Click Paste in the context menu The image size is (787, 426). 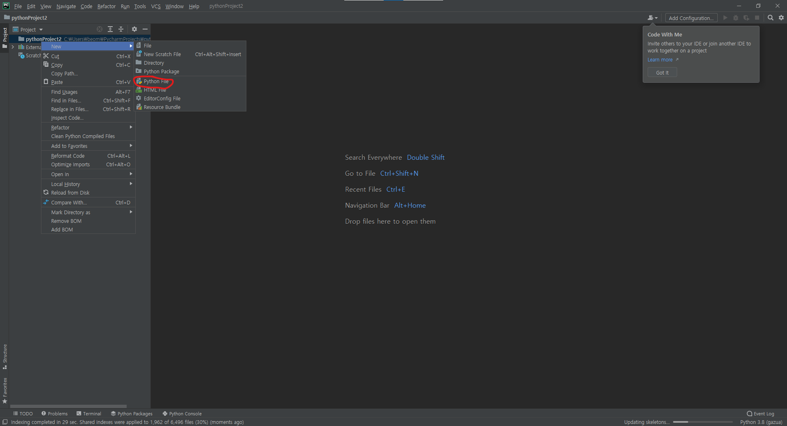(88, 82)
